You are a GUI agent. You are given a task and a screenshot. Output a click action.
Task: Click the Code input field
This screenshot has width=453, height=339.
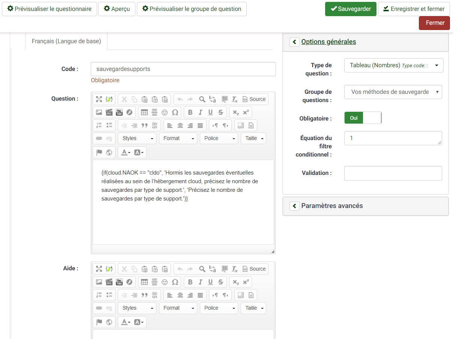[x=183, y=69]
